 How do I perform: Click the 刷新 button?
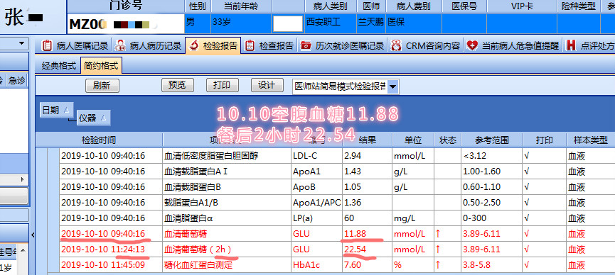102,86
